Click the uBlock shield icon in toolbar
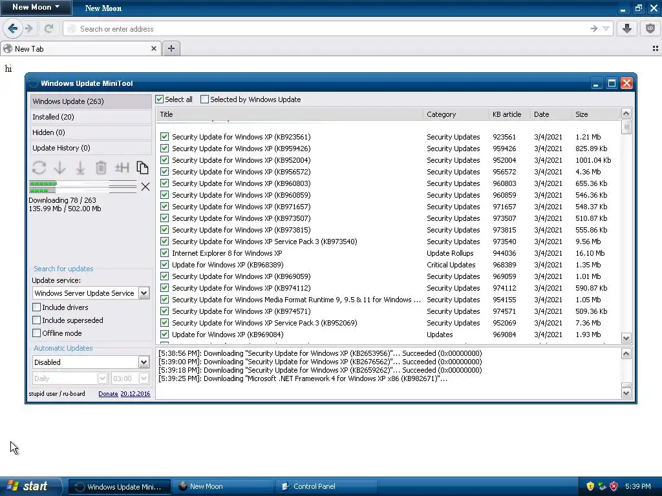Viewport: 662px width, 496px height. click(x=650, y=28)
